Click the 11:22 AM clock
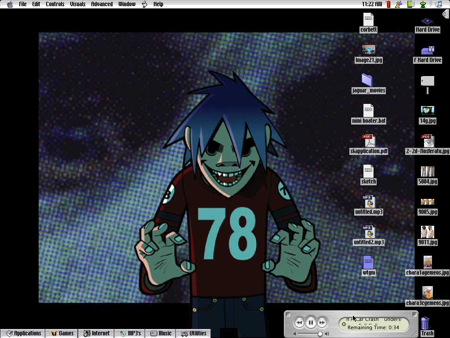The width and height of the screenshot is (450, 338). pos(372,4)
